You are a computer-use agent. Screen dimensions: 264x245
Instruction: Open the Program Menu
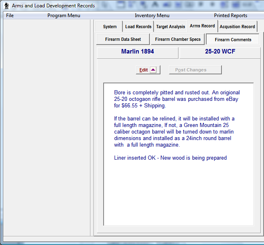coord(63,16)
